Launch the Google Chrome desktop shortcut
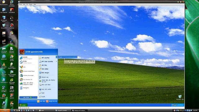The width and height of the screenshot is (199, 112). [x=12, y=58]
